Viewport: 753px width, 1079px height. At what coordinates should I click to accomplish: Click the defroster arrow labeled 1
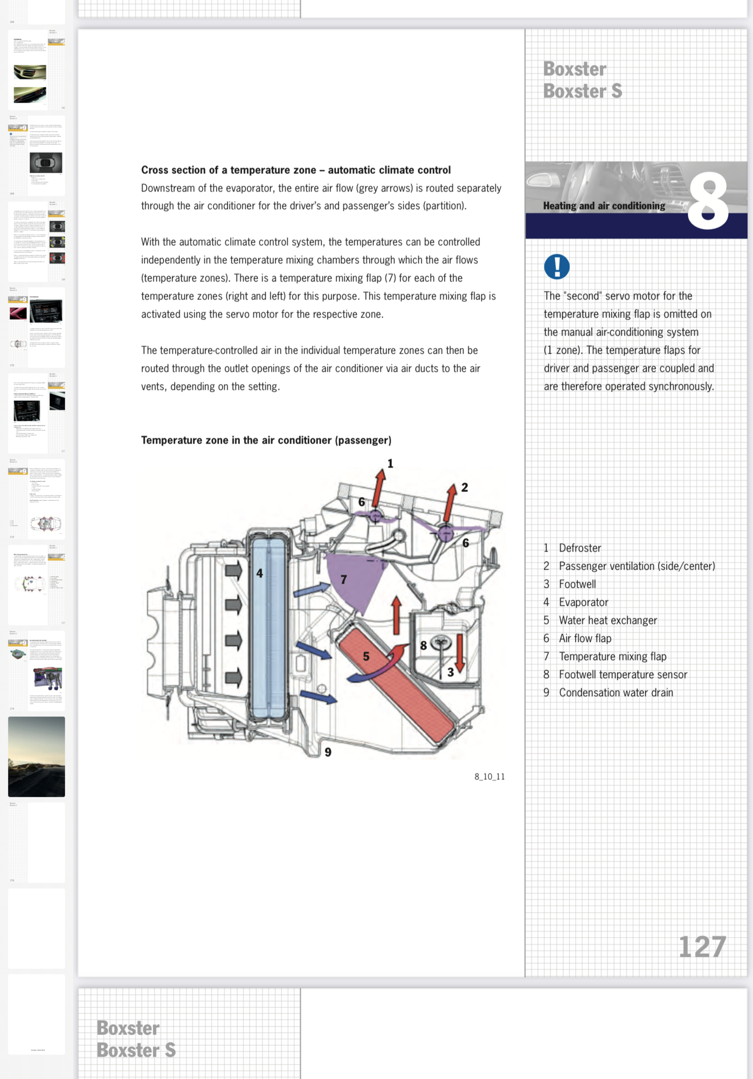[x=380, y=486]
